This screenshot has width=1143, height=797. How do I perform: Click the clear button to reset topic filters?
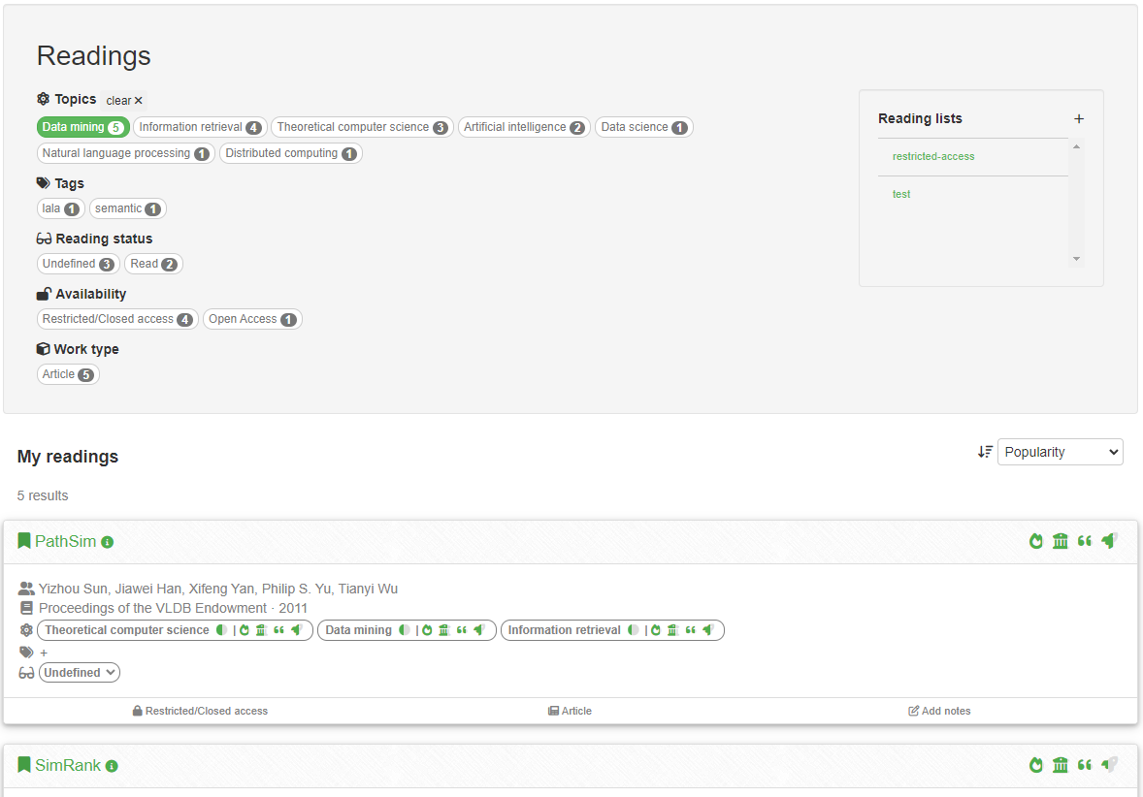123,100
